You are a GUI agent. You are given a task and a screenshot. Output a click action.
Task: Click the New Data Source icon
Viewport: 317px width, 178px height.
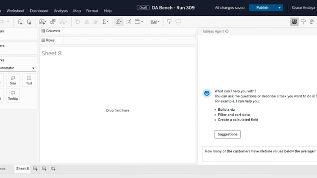point(20,22)
